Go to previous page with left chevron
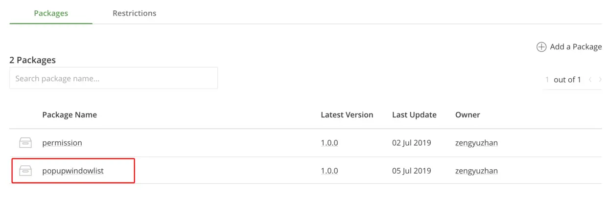Image resolution: width=607 pixels, height=202 pixels. [x=590, y=80]
